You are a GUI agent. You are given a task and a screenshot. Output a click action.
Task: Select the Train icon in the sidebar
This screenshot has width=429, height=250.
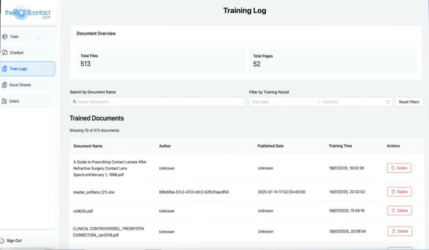(x=5, y=36)
